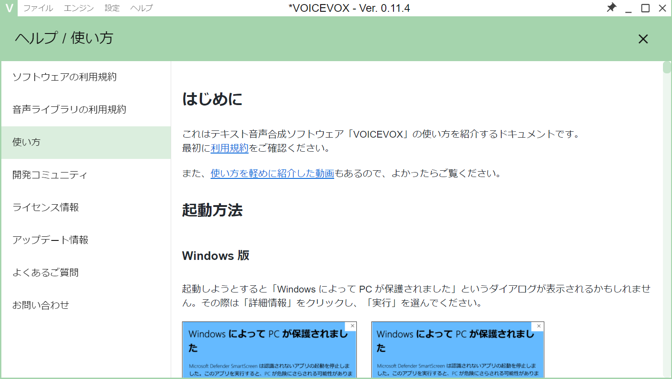Click the ヘルプ / 使い方 title
Viewport: 672px width, 379px height.
click(64, 38)
